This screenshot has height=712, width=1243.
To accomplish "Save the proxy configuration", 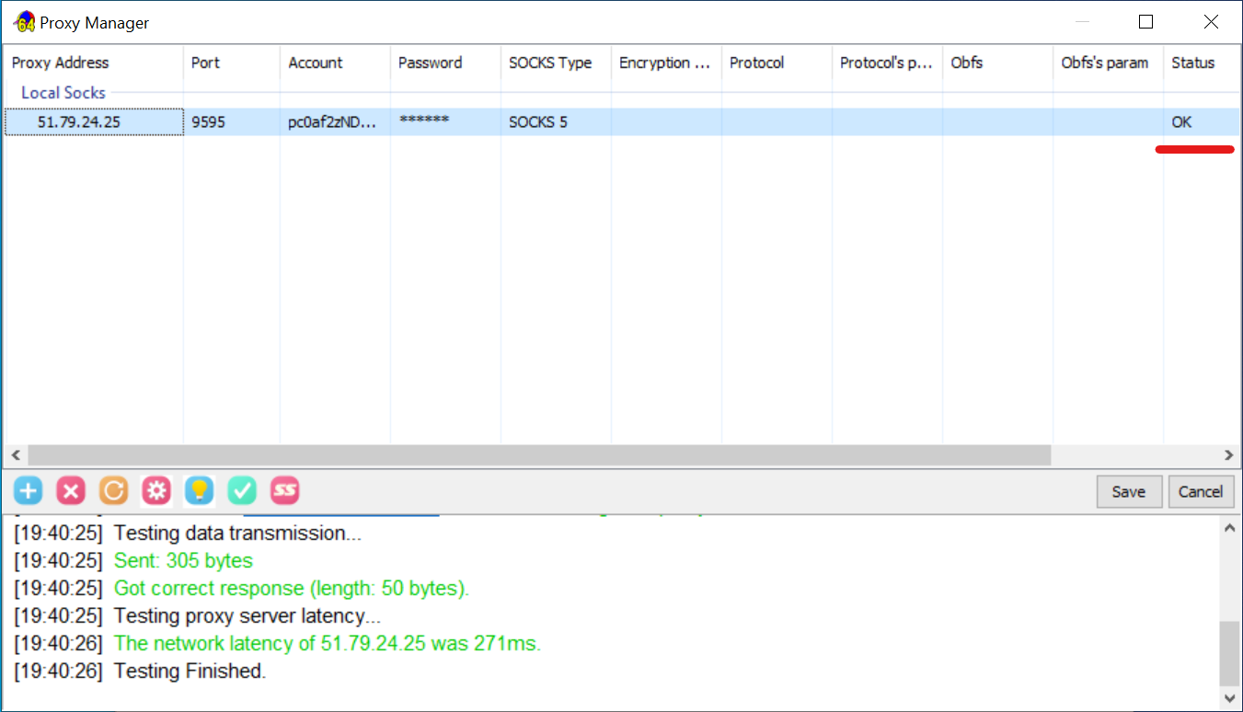I will click(x=1129, y=491).
